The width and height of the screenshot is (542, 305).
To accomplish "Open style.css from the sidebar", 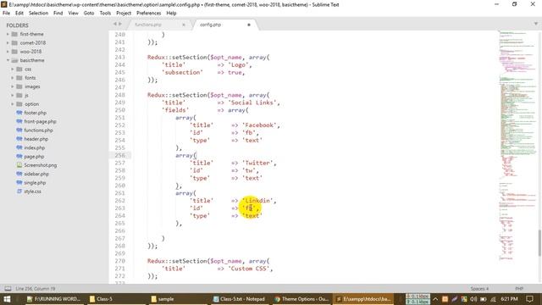I will [32, 191].
